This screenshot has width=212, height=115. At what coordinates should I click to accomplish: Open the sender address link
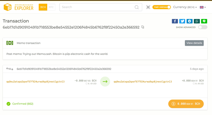(35, 82)
